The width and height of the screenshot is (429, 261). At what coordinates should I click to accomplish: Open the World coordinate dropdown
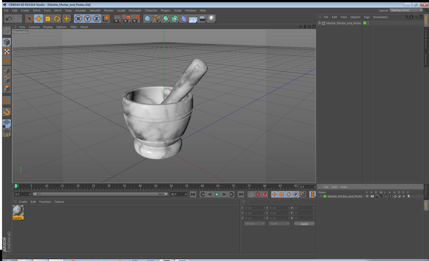pos(255,224)
